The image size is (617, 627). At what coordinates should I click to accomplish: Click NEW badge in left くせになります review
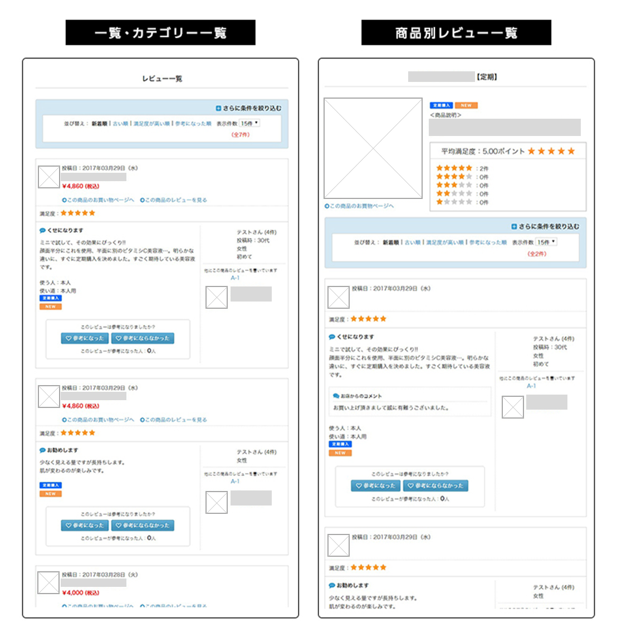(51, 307)
